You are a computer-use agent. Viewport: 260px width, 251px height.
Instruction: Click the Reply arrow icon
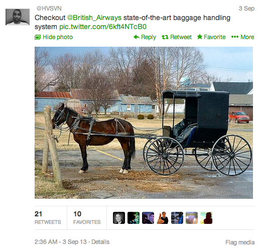click(x=137, y=37)
